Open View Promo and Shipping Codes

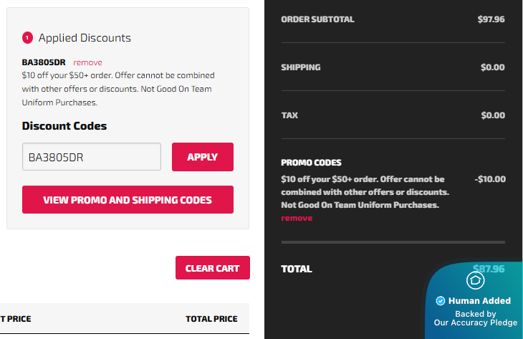(x=128, y=200)
